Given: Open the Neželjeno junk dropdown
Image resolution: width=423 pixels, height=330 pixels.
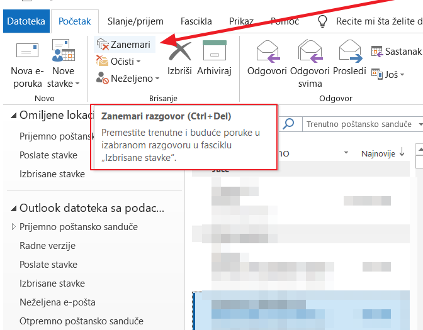Looking at the screenshot, I should coord(128,78).
